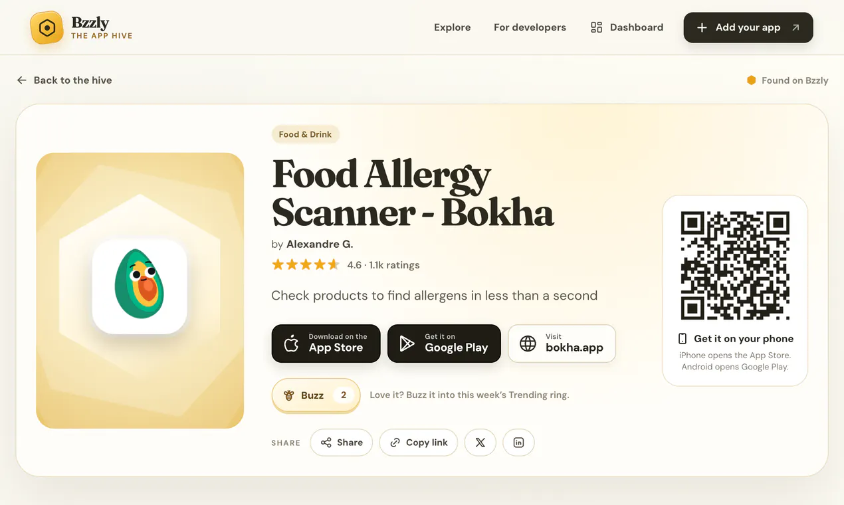
Task: Click the phone icon beside Get it on your phone
Action: click(x=682, y=339)
